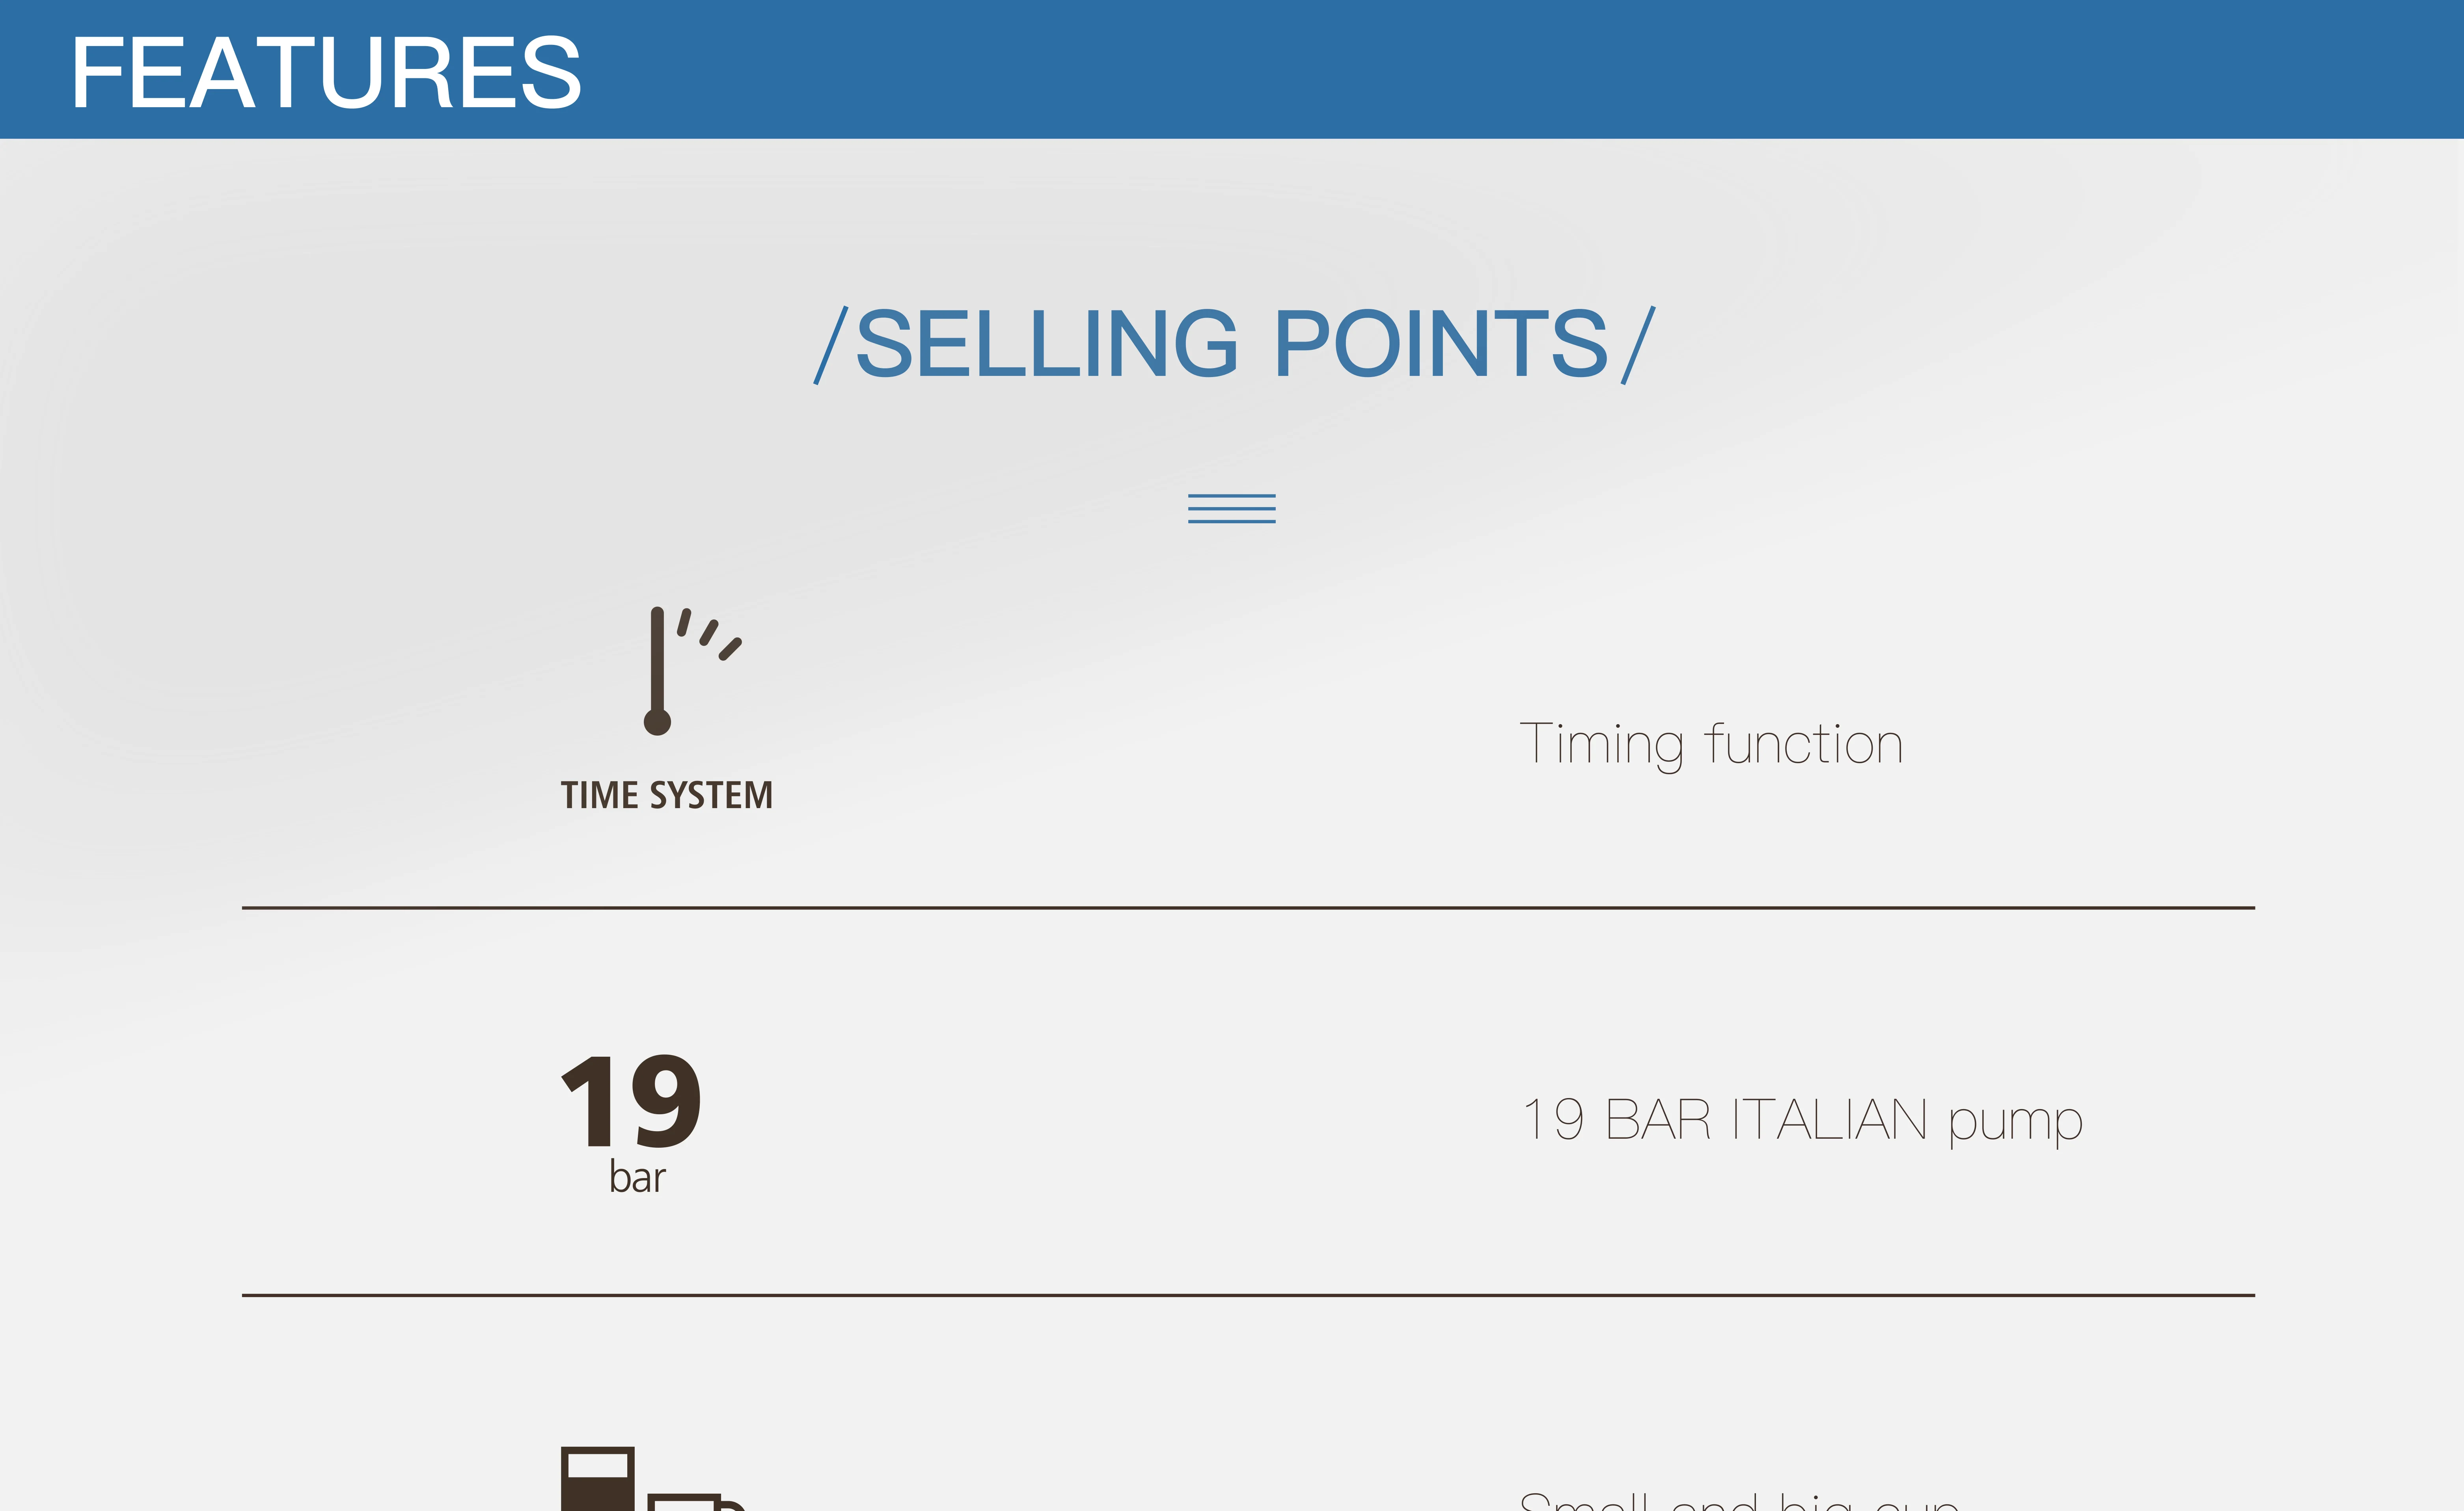Click the thermometer-style timer icon
Image resolution: width=2464 pixels, height=1511 pixels.
click(x=658, y=669)
